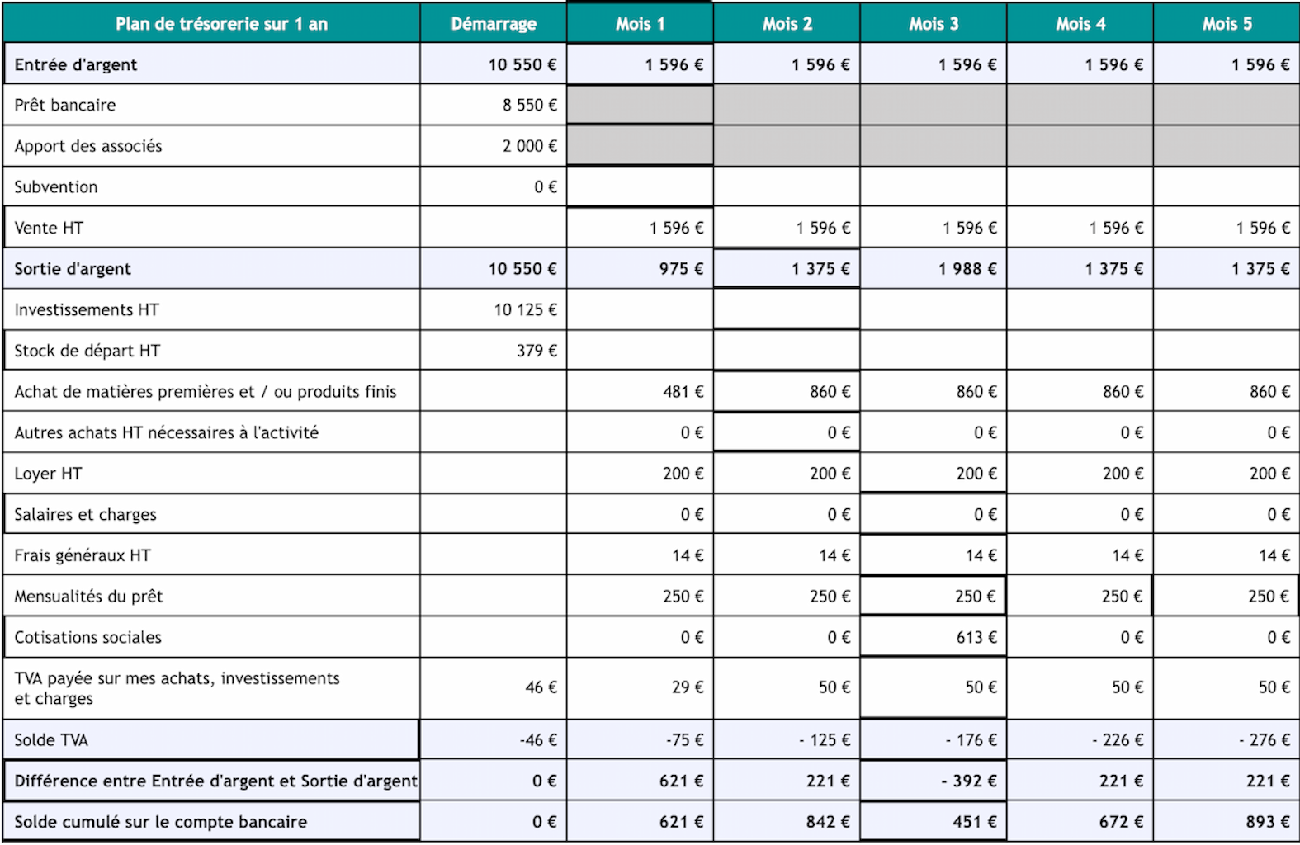This screenshot has width=1300, height=845.
Task: Click the Démarrage column header
Action: click(494, 23)
